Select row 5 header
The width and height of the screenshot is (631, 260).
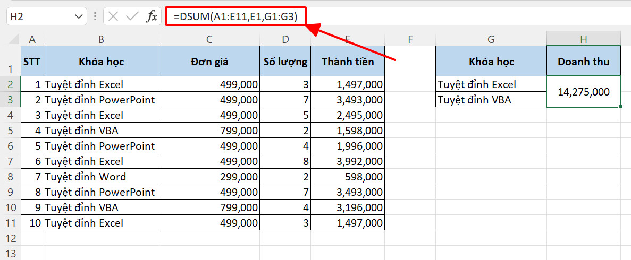pos(11,131)
